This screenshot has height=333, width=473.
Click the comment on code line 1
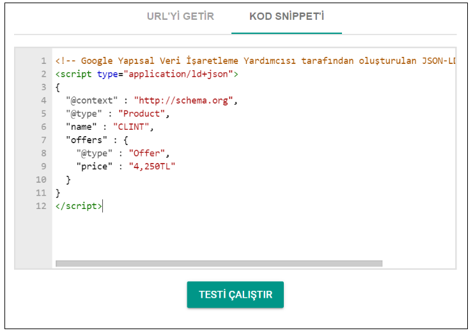click(x=255, y=61)
